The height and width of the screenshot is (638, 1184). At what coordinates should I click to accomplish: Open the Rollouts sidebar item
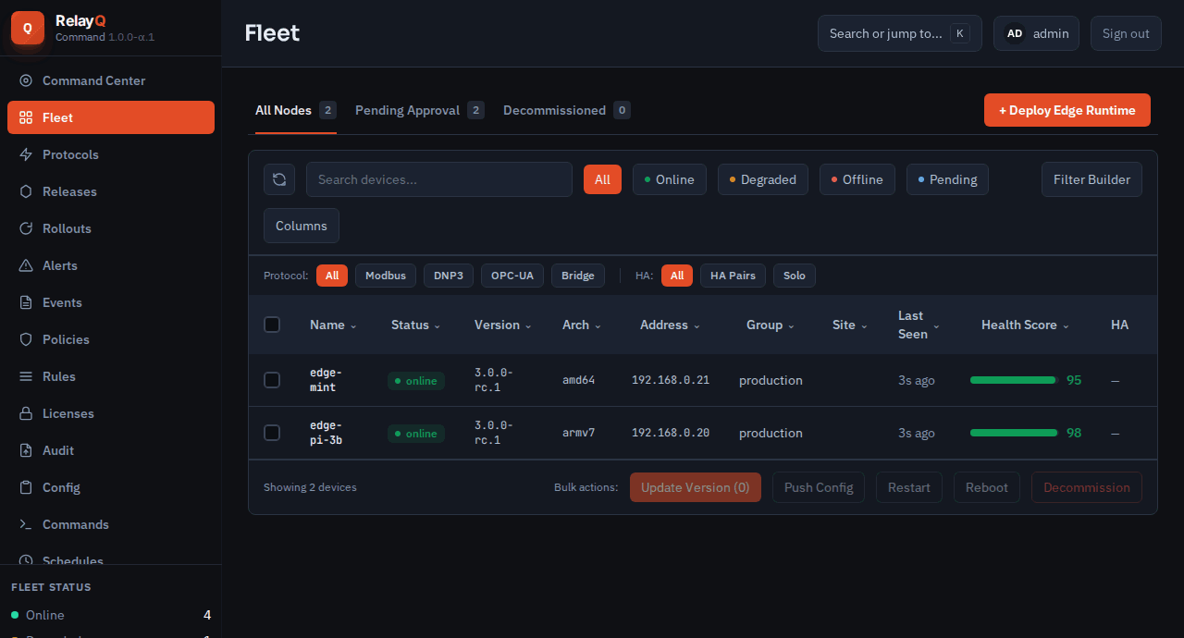111,228
